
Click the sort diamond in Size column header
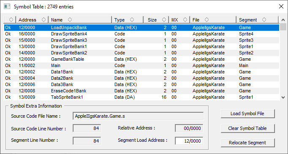164,20
